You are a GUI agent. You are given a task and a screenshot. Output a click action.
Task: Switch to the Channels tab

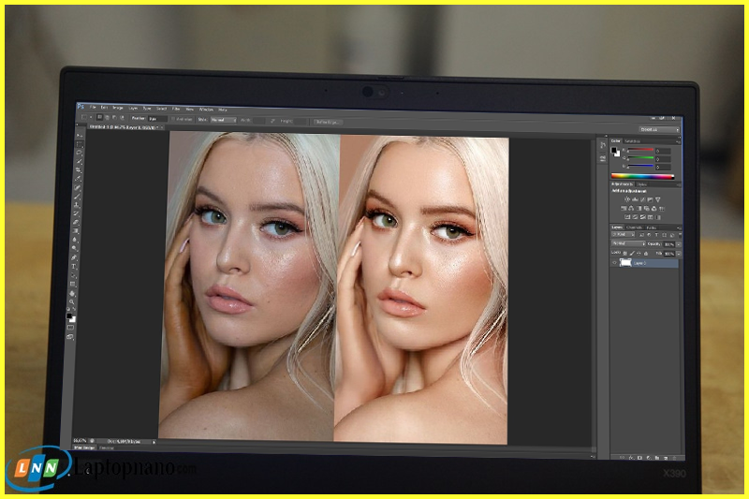pyautogui.click(x=634, y=227)
